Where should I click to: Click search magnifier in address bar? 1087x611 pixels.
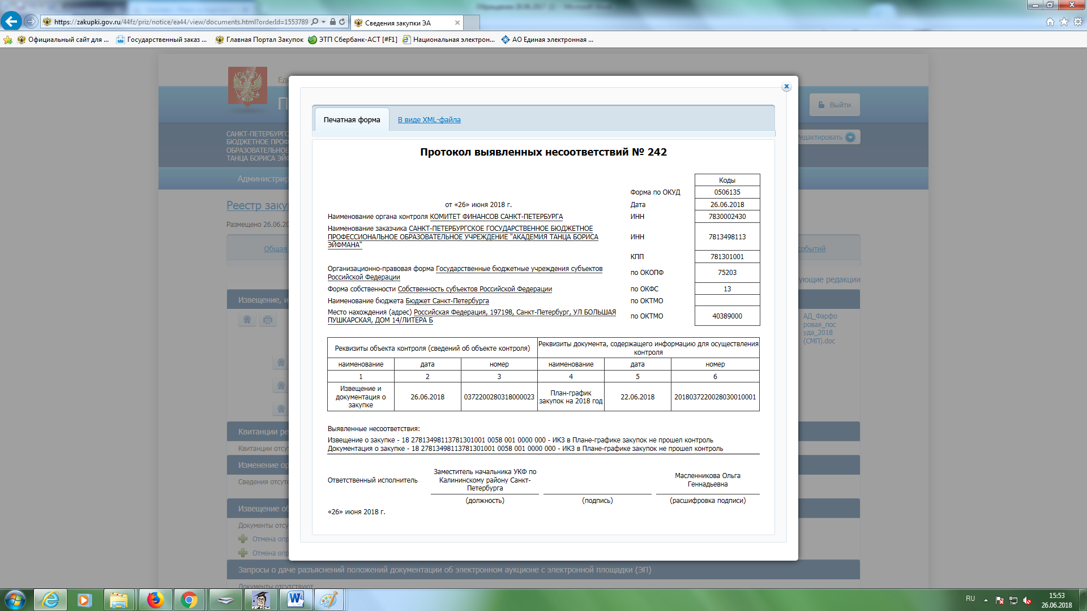point(315,22)
